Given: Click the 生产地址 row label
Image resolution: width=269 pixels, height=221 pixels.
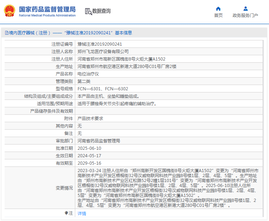Looking at the screenshot, I should (x=64, y=67).
